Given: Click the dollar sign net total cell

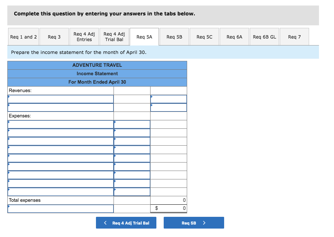Looking at the screenshot, I should 168,208.
